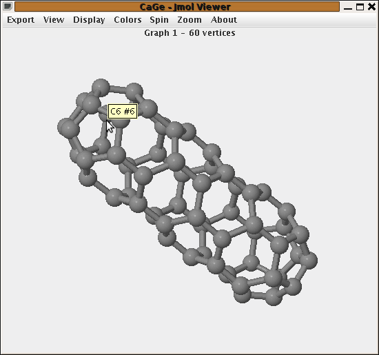The height and width of the screenshot is (355, 379).
Task: Click the window menu icon in title bar
Action: coord(8,6)
